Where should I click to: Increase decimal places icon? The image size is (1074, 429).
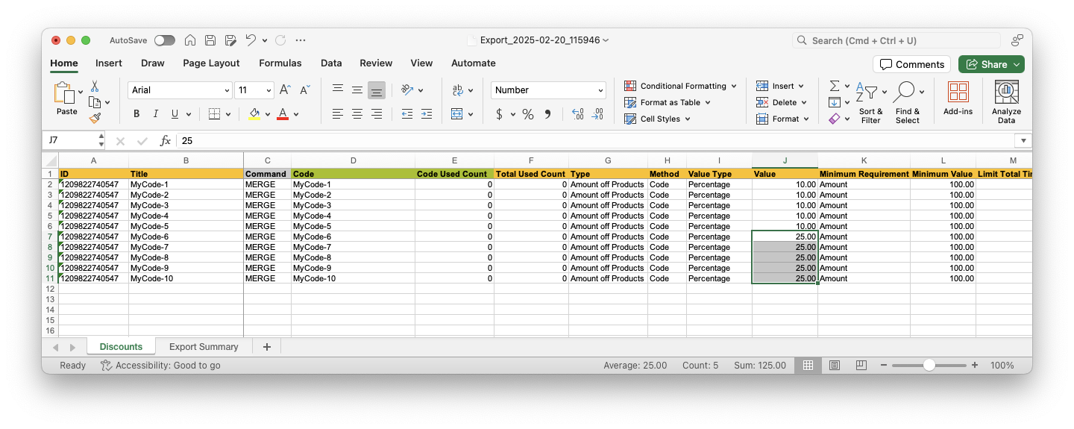point(577,114)
